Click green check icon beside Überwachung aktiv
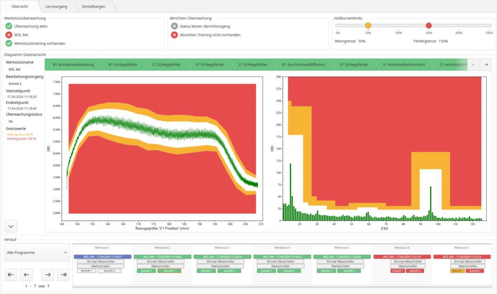 (9, 26)
